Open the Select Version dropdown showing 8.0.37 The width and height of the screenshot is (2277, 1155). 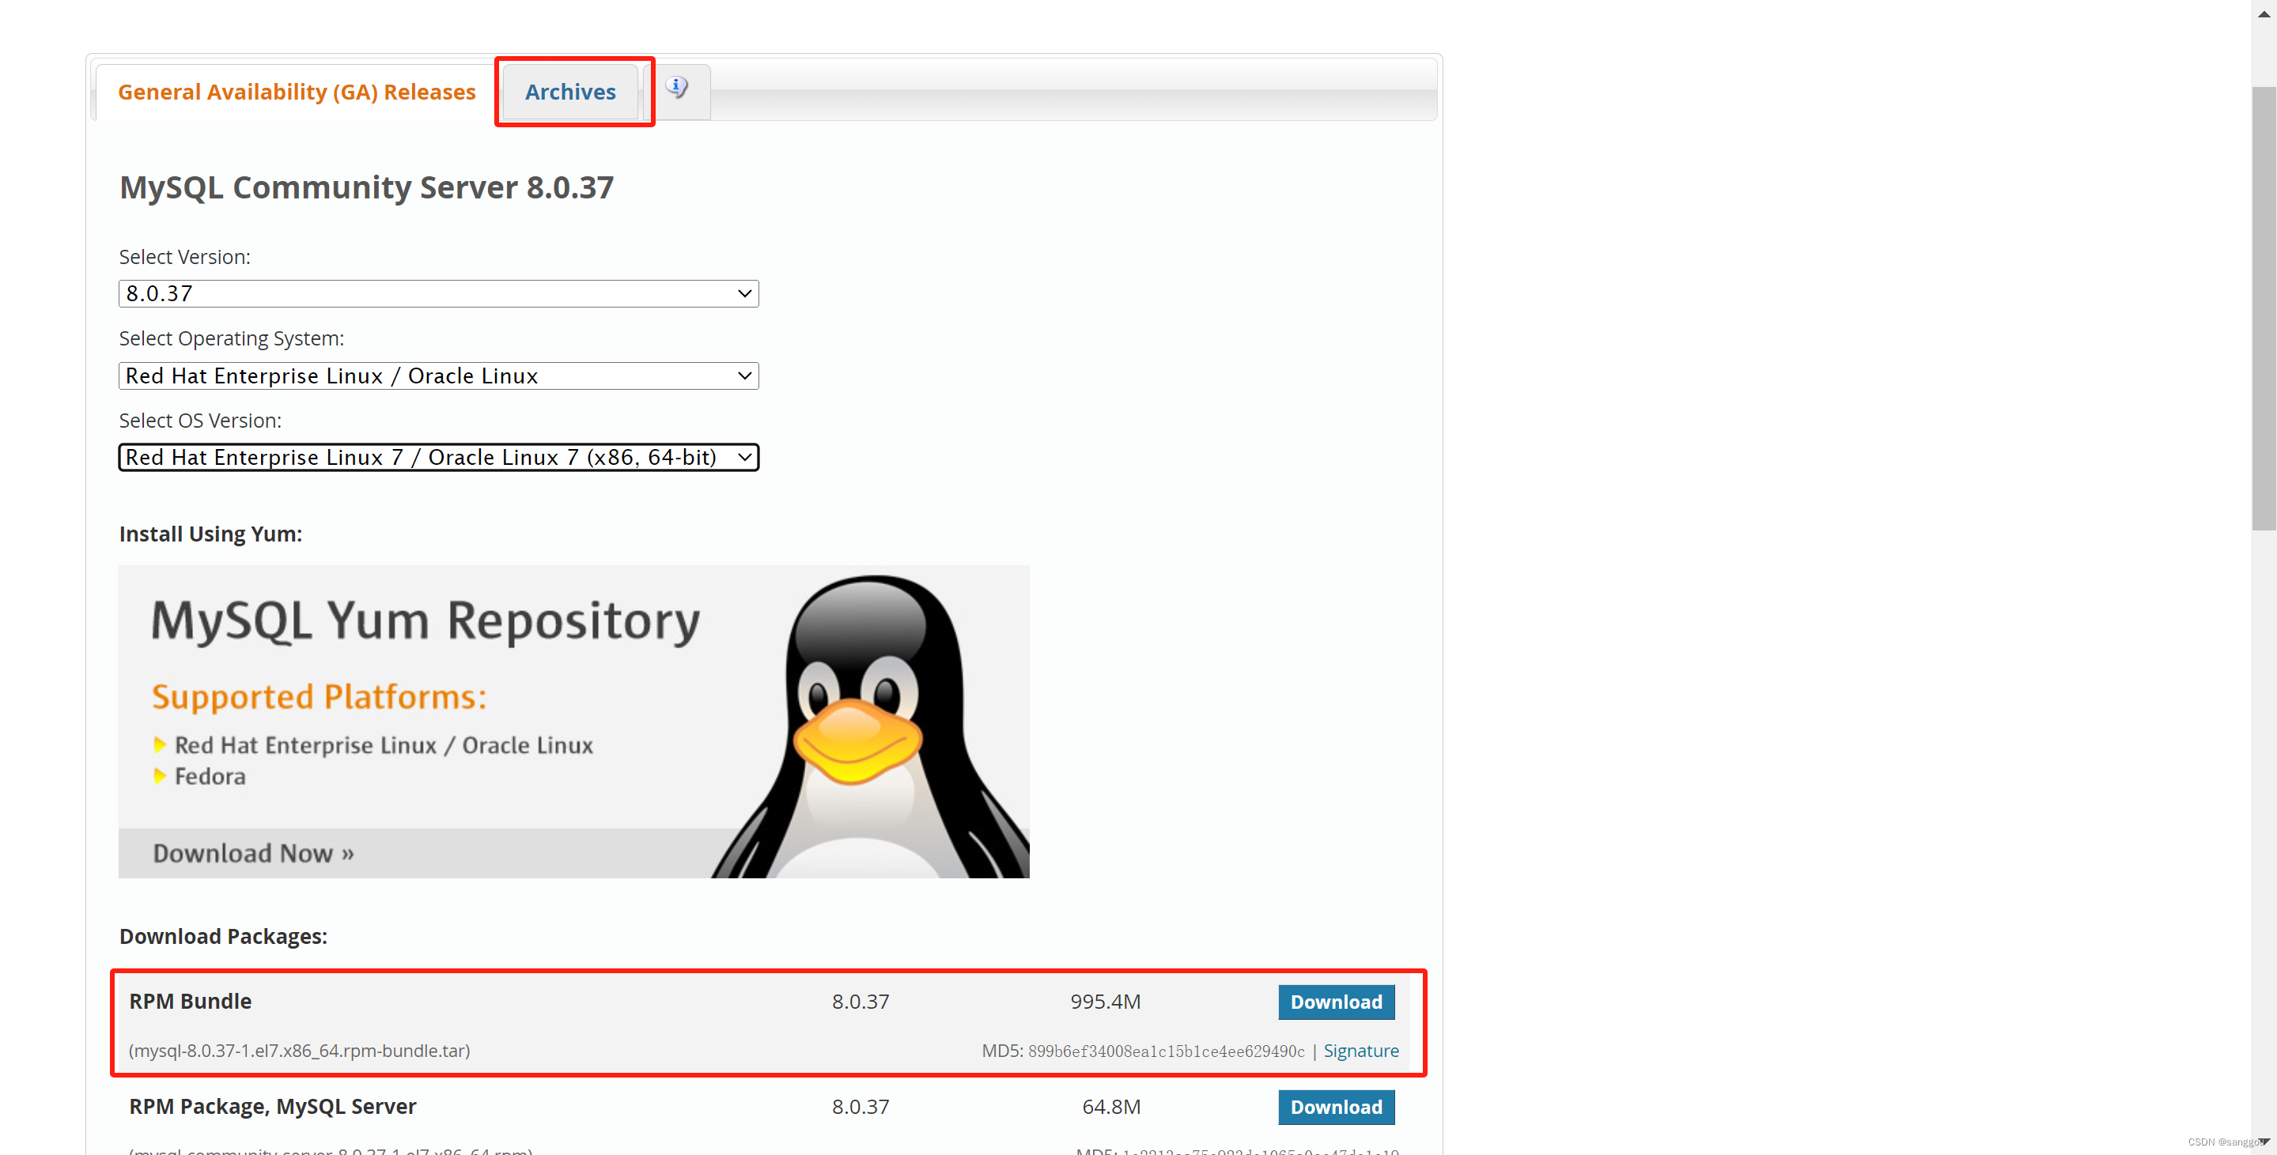438,293
